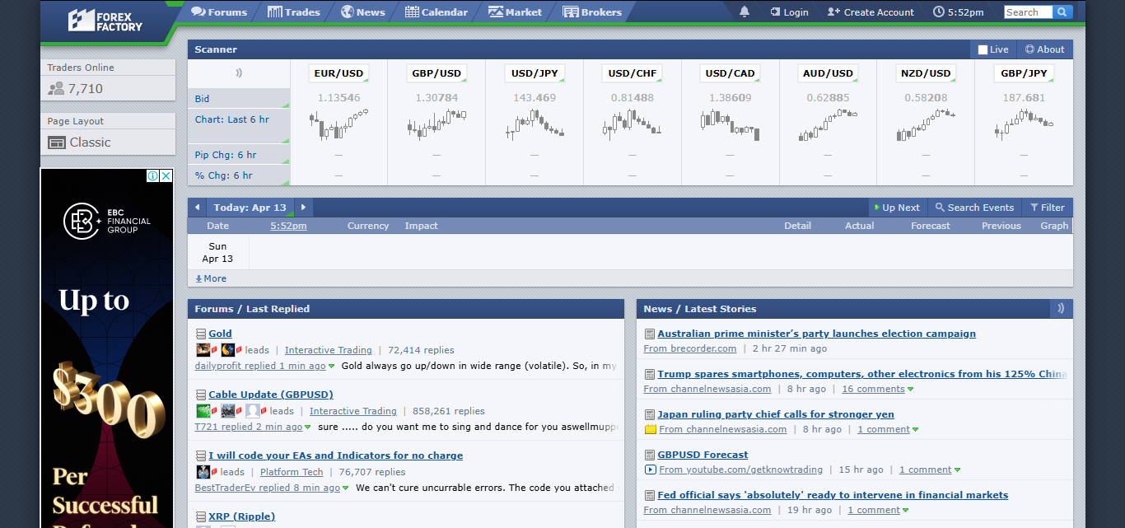Image resolution: width=1125 pixels, height=528 pixels.
Task: Click the Pip Chg: 6 hr row setting
Action: 239,155
